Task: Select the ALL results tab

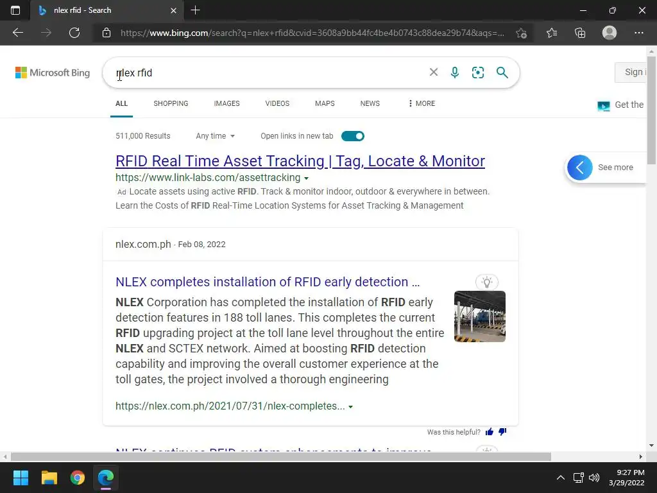Action: pyautogui.click(x=121, y=103)
